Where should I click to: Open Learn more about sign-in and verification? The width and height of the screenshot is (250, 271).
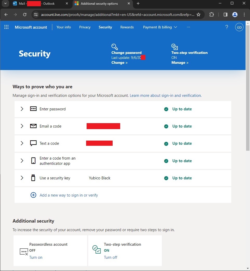click(x=165, y=95)
